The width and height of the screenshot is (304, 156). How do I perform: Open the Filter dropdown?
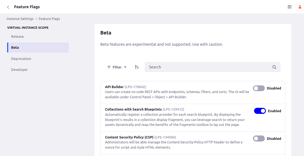click(117, 67)
